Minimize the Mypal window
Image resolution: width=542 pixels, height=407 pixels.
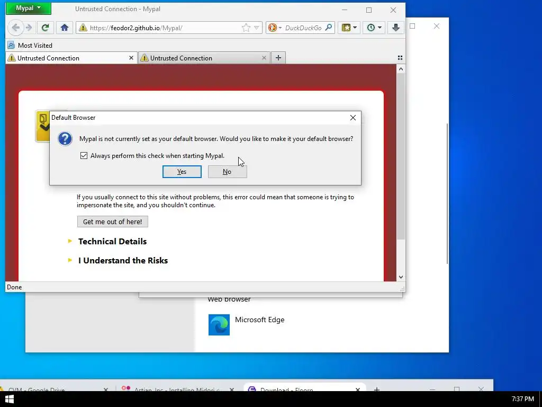(x=345, y=10)
